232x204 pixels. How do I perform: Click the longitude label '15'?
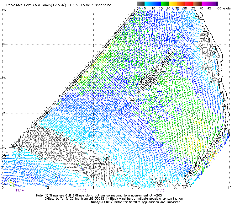[229, 188]
